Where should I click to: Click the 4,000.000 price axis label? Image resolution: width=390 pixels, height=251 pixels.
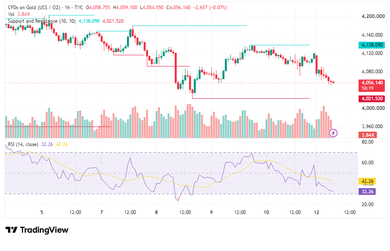(x=373, y=108)
